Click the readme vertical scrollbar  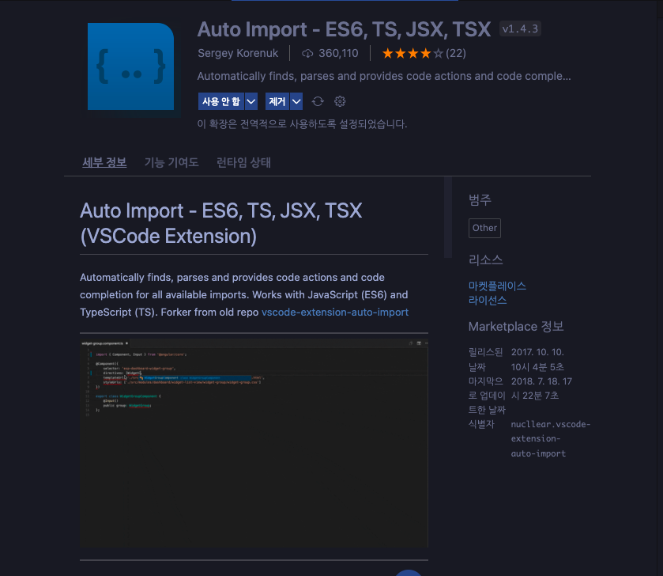pyautogui.click(x=448, y=218)
